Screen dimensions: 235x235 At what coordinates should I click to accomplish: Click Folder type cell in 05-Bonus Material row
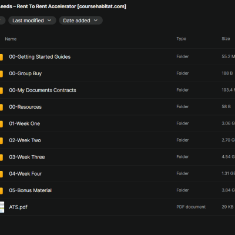[x=183, y=190]
